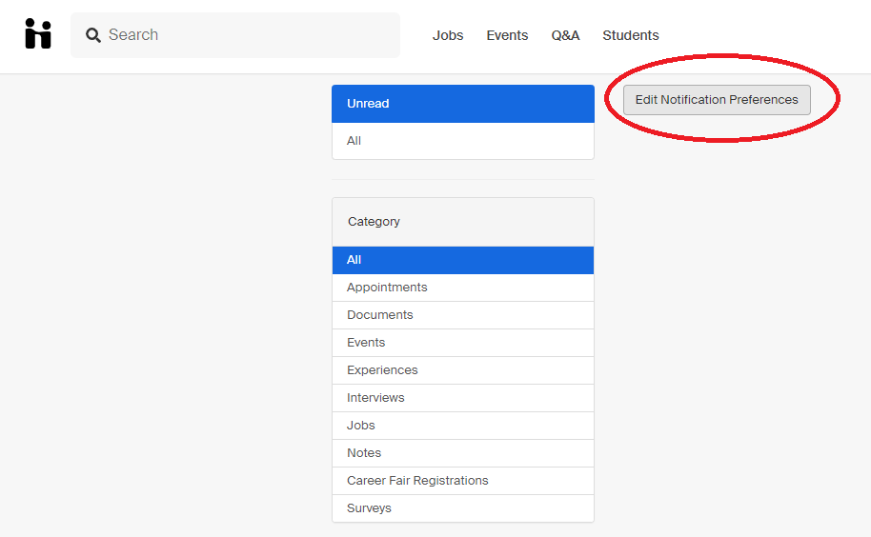Filter notifications by Appointments category
Screen dimensions: 871x537
point(463,288)
